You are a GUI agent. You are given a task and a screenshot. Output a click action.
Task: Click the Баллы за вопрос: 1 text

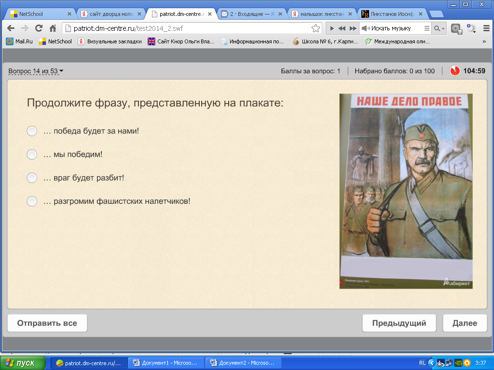(310, 71)
